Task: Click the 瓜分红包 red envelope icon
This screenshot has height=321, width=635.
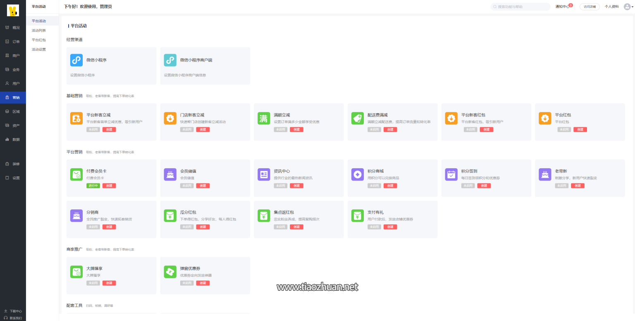Action: [x=170, y=216]
